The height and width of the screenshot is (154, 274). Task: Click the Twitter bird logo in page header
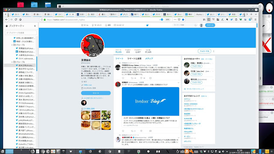coord(147,25)
